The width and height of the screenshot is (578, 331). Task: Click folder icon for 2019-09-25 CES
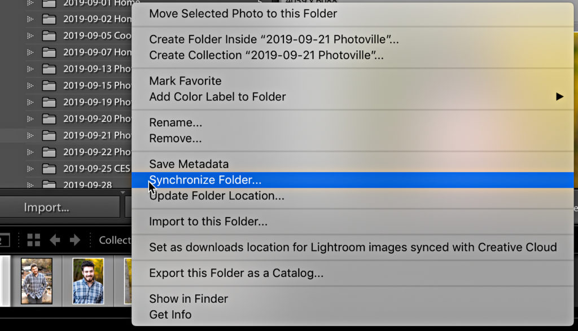click(49, 169)
